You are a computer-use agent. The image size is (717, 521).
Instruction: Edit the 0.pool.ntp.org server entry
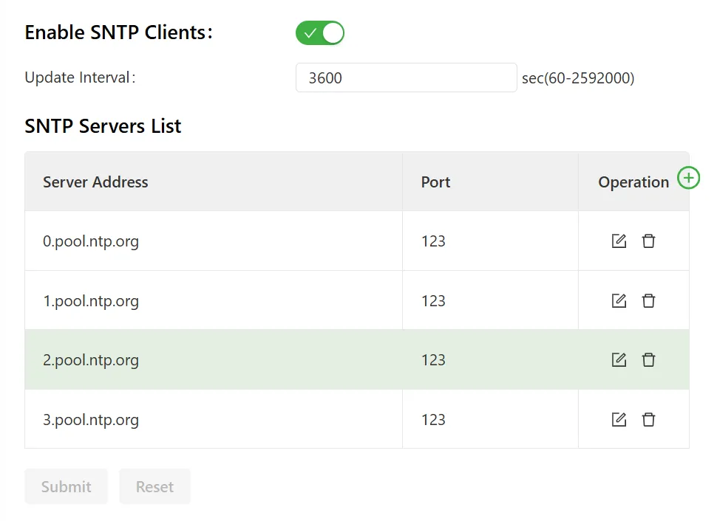(x=619, y=241)
